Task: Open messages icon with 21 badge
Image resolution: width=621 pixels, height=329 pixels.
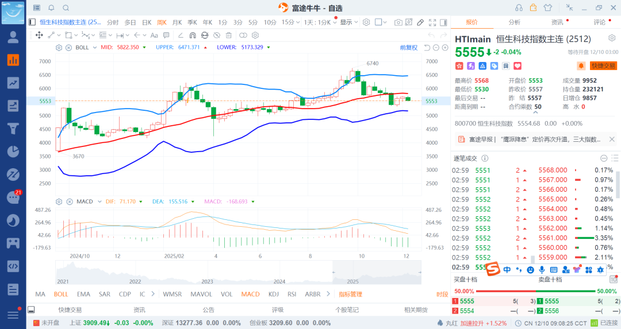Action: [14, 197]
